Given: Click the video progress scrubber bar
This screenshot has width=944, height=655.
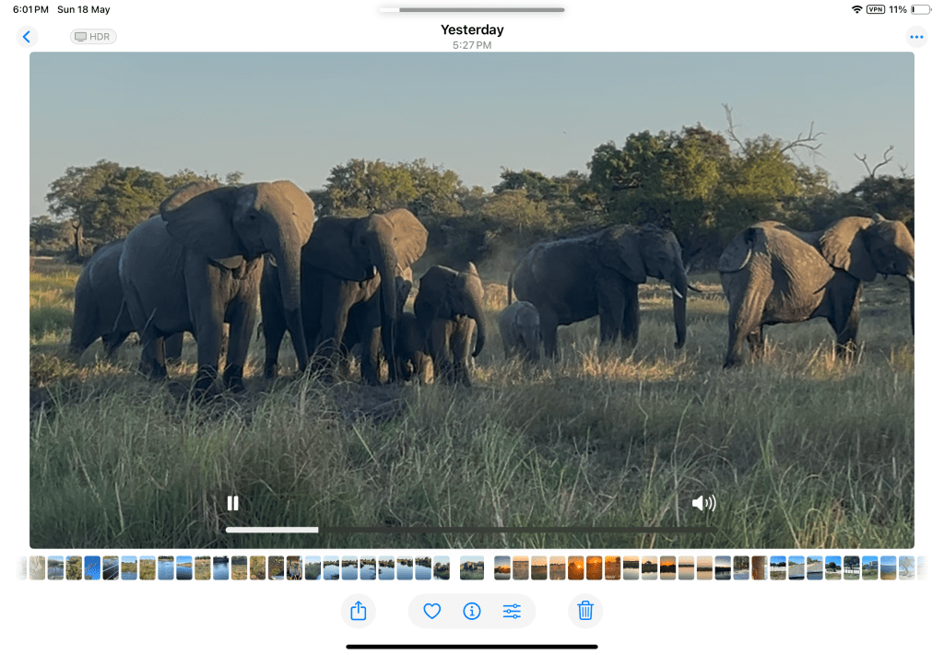Looking at the screenshot, I should point(470,530).
